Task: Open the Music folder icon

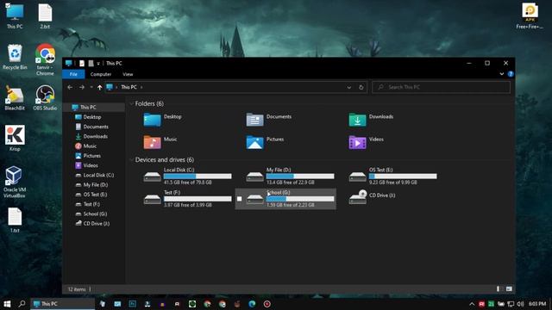Action: click(152, 142)
